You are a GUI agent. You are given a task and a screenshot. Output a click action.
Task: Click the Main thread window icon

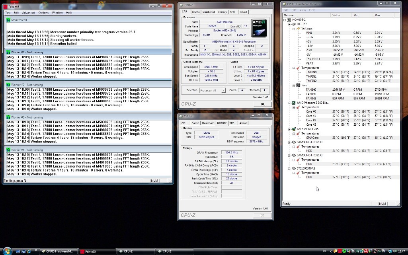coord(8,20)
